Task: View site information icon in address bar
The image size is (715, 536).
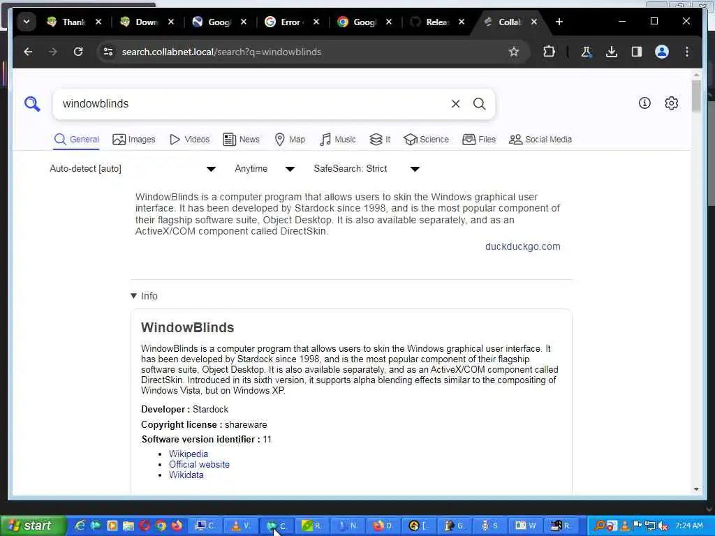Action: 108,52
